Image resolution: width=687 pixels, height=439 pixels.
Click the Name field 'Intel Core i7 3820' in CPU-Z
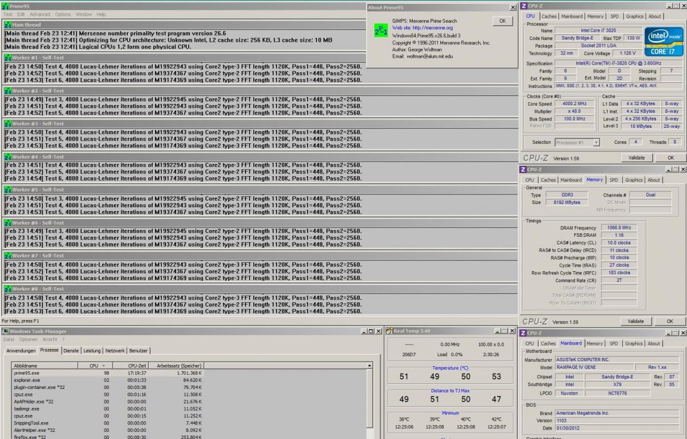tap(598, 30)
